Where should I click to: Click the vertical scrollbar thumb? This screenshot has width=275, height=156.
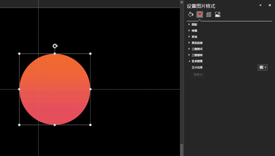tap(182, 150)
